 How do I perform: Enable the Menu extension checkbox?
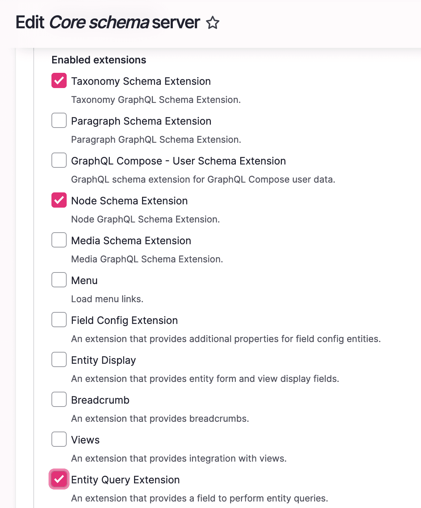tap(59, 280)
